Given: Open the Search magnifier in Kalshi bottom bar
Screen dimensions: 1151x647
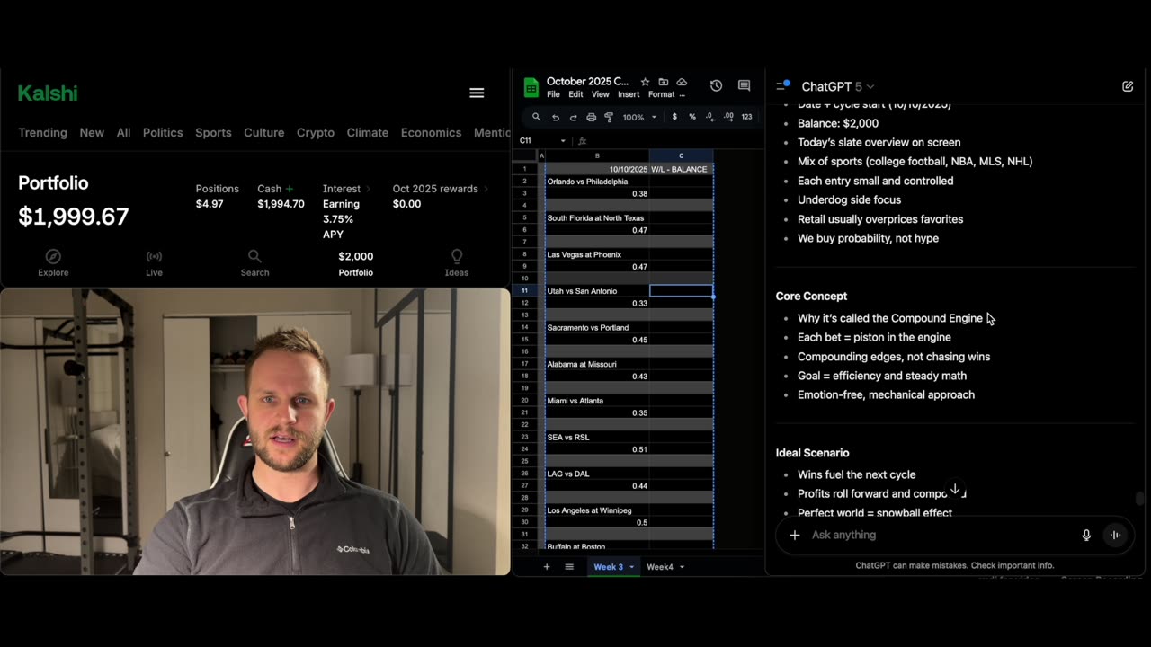Looking at the screenshot, I should pos(254,256).
